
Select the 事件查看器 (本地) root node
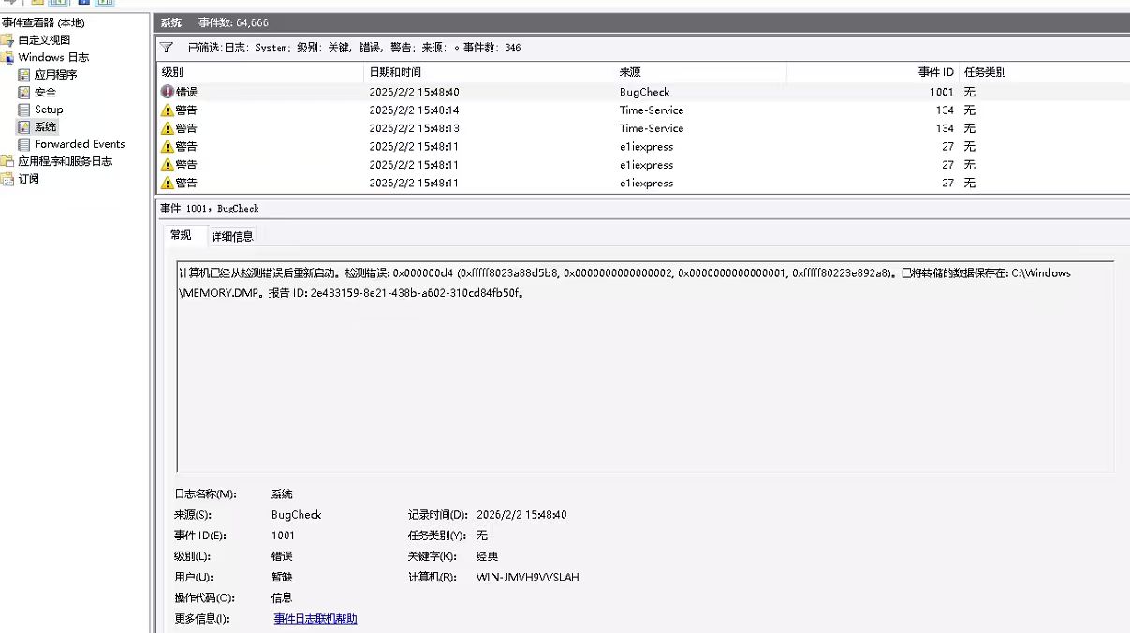[42, 22]
